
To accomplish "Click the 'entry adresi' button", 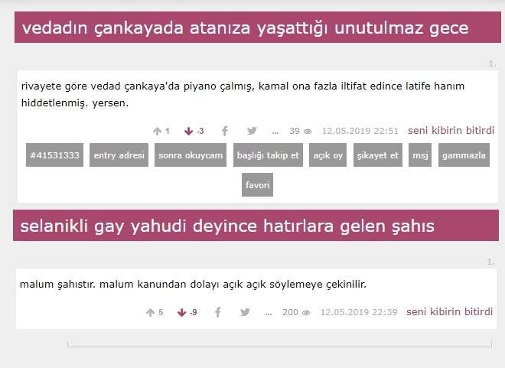I will click(119, 155).
